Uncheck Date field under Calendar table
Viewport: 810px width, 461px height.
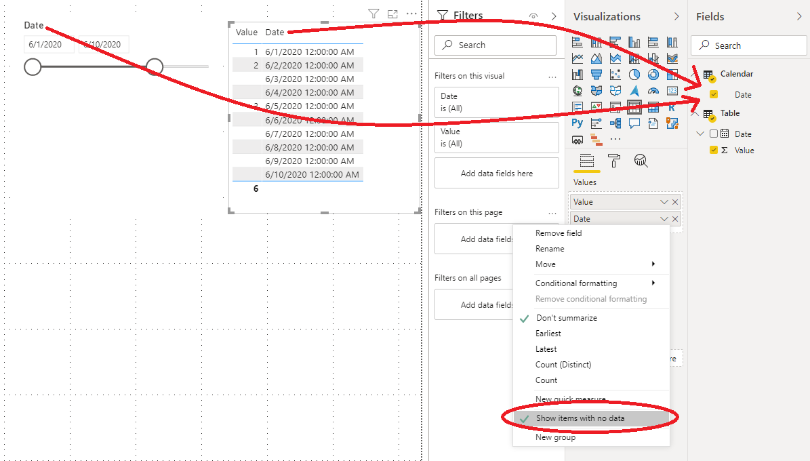713,94
